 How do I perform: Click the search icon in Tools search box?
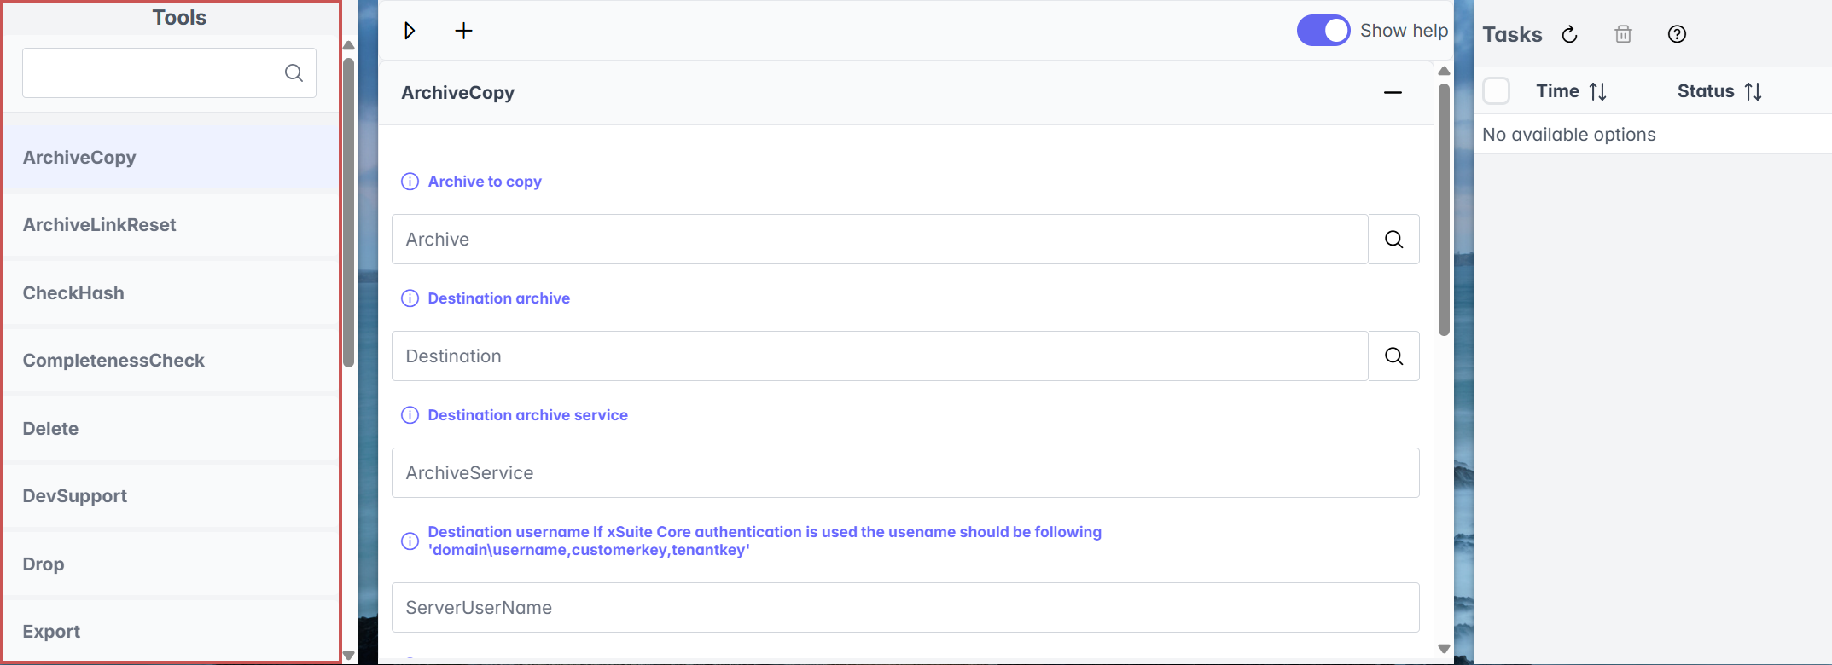[x=294, y=73]
